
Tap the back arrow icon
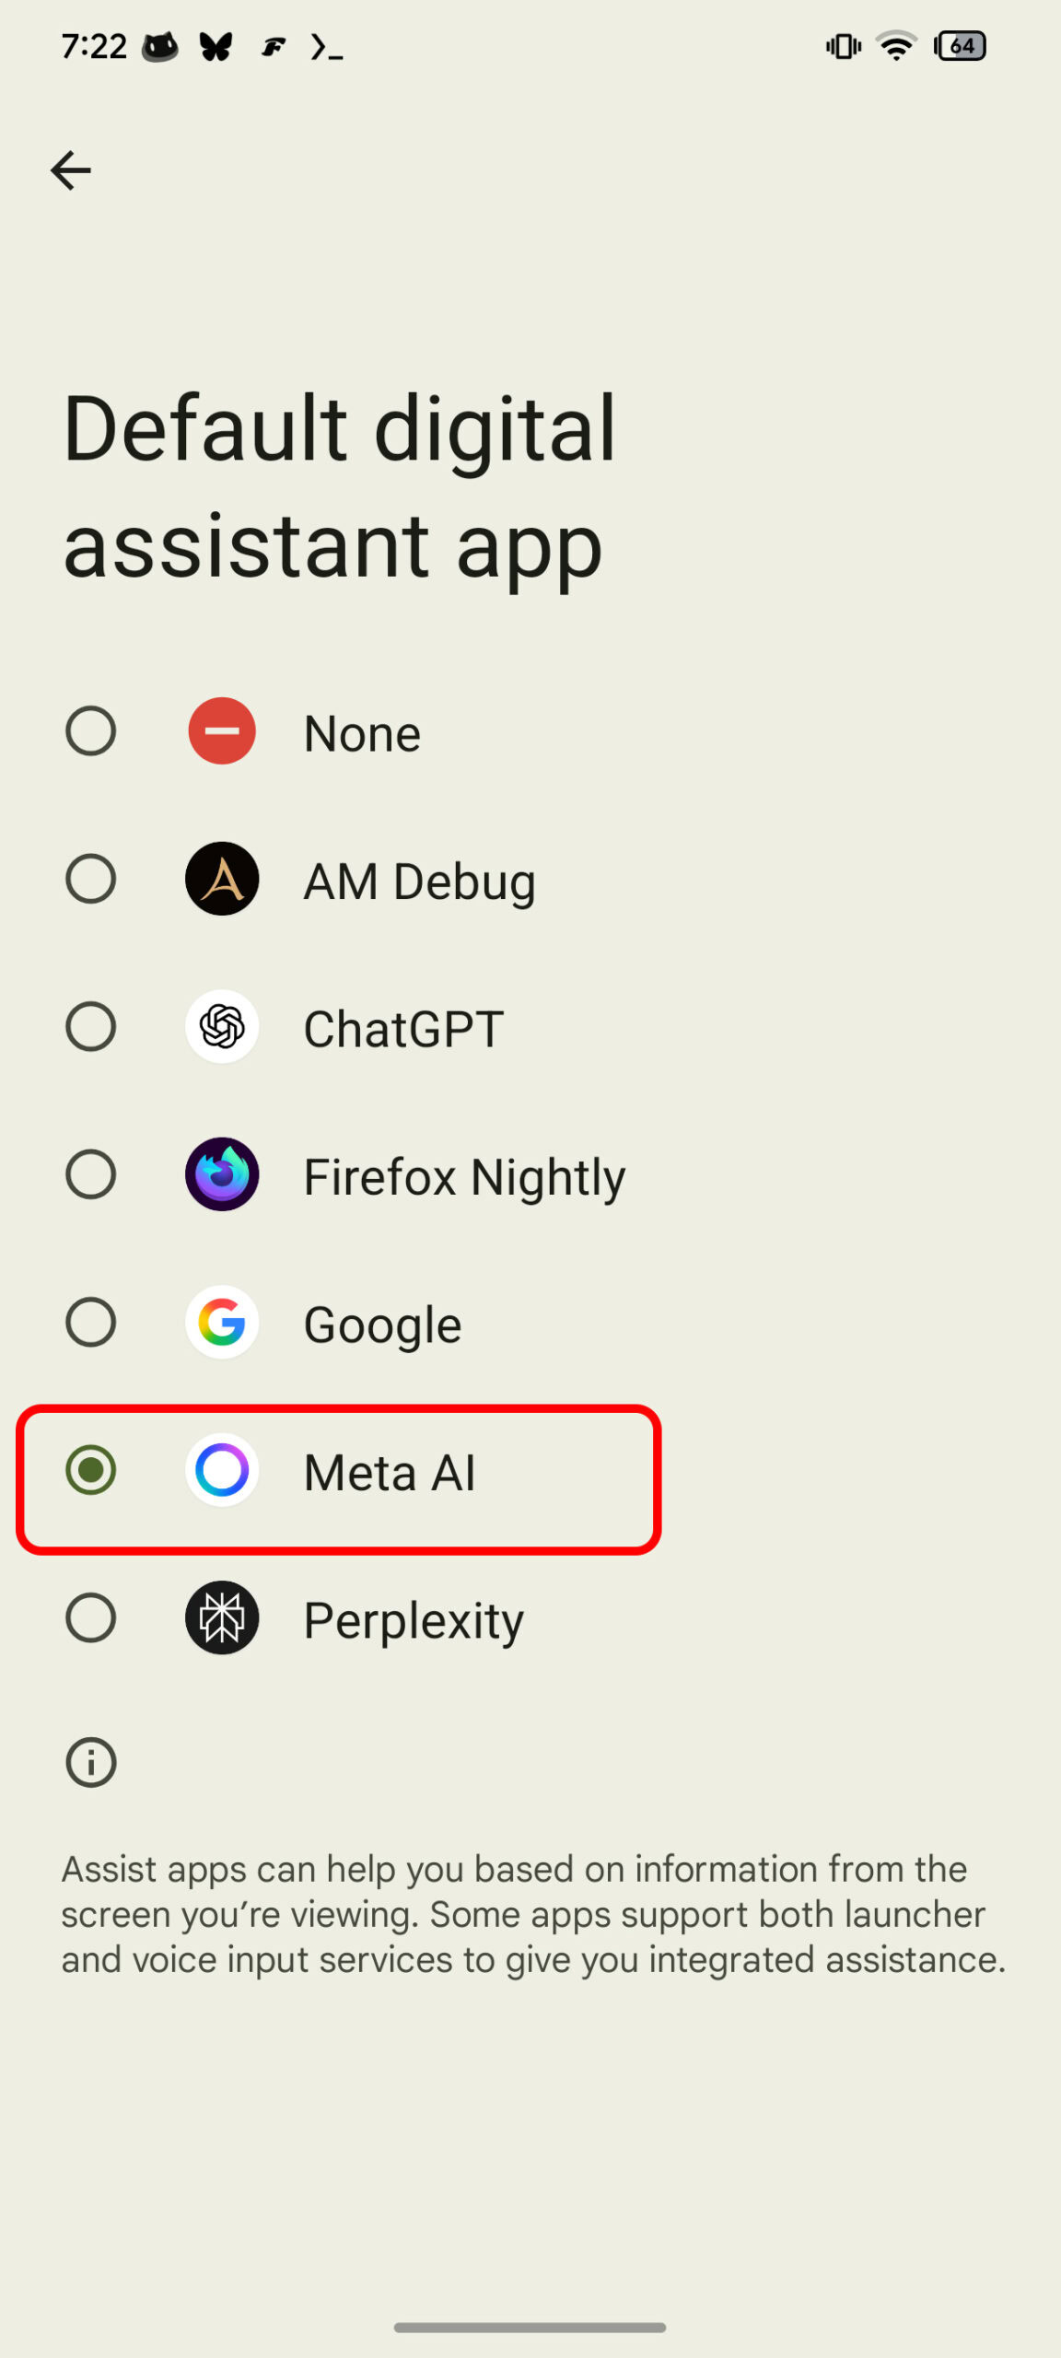pyautogui.click(x=71, y=170)
